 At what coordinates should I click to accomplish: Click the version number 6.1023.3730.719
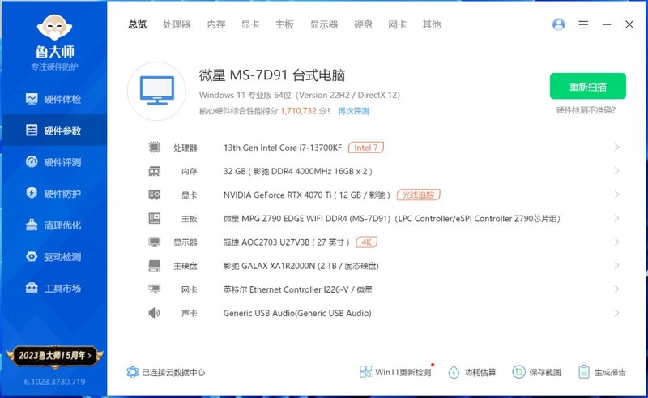(54, 382)
